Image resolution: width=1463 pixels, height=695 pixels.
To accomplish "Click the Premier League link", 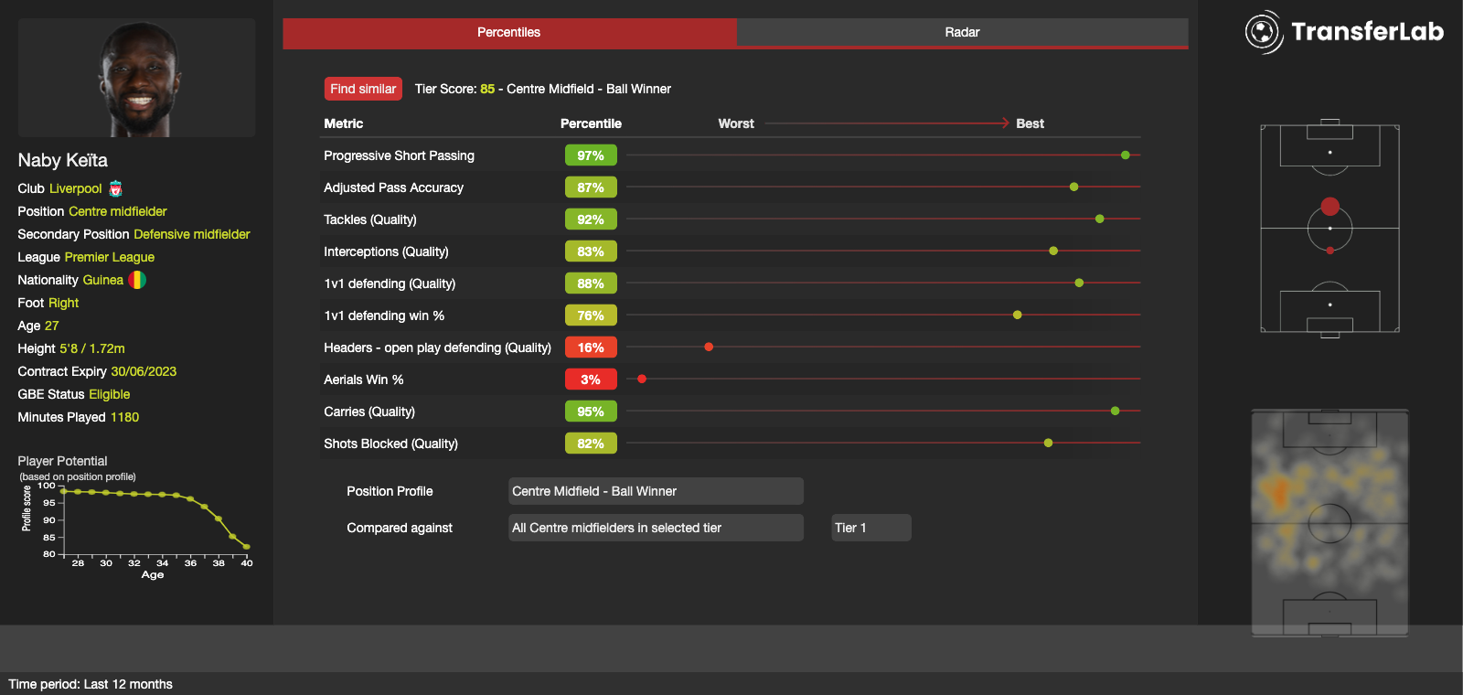I will [x=109, y=257].
